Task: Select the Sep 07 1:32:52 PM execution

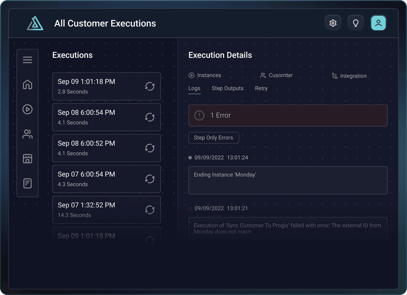Action: (107, 210)
